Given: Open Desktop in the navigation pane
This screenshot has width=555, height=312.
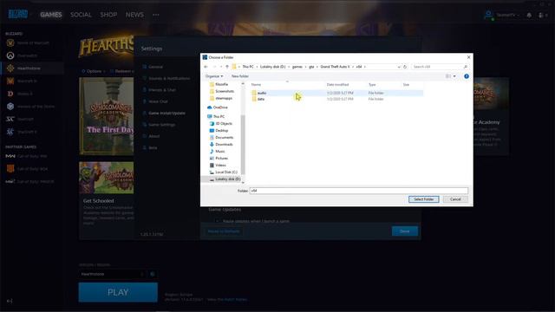Looking at the screenshot, I should 219,131.
